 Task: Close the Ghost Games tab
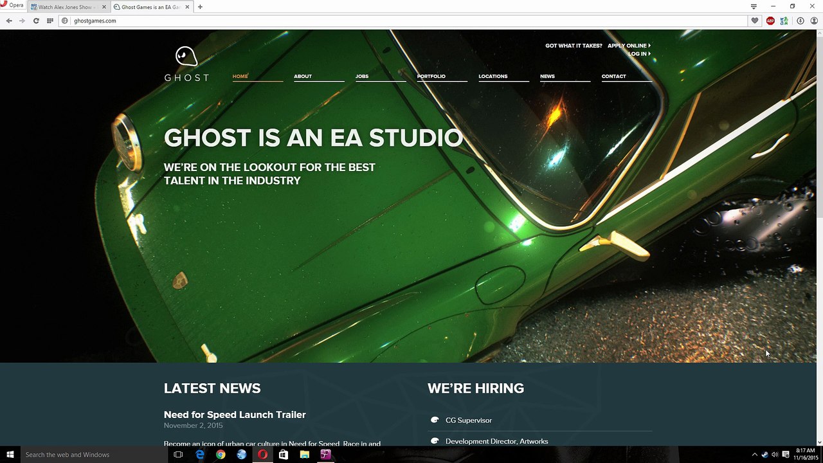(x=188, y=7)
